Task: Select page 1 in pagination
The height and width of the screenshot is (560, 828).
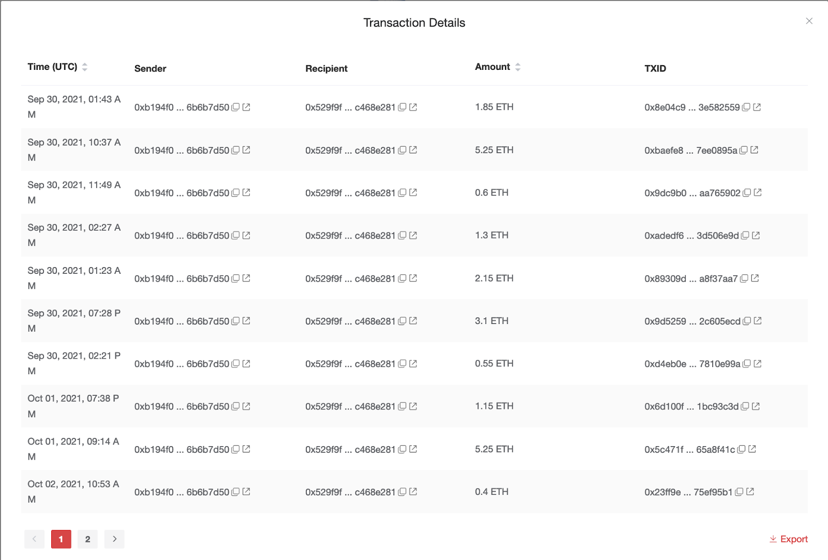Action: pyautogui.click(x=61, y=539)
